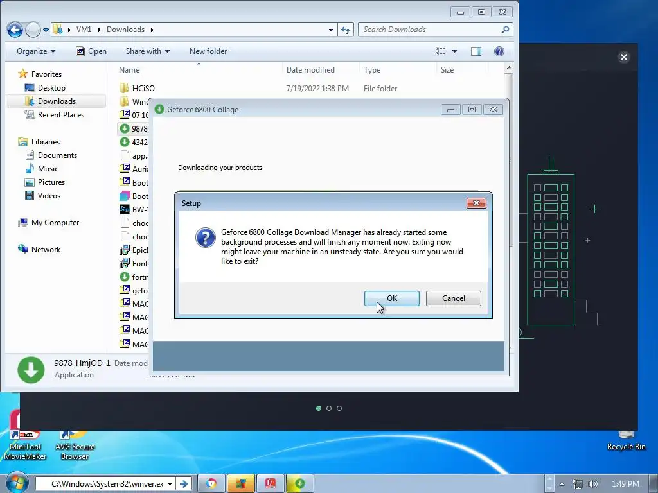Open Recent Places in navigation pane
658x493 pixels.
(61, 114)
